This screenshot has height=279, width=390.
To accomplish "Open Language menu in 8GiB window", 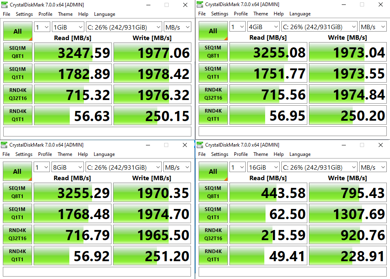I will (x=104, y=154).
